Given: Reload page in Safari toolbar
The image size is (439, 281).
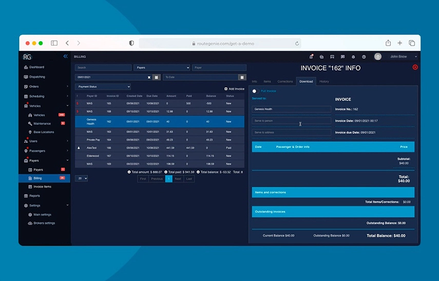Looking at the screenshot, I should click(x=297, y=44).
